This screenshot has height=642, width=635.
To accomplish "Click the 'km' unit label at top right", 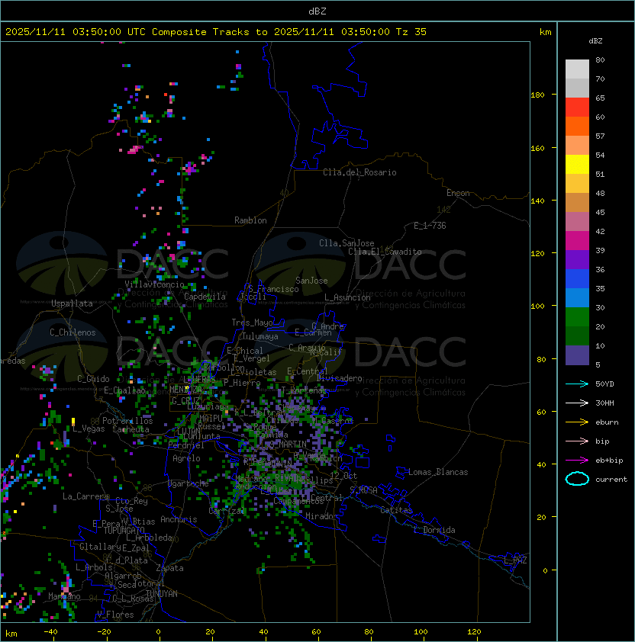I will pyautogui.click(x=545, y=32).
